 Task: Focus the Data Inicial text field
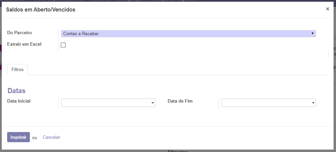click(x=105, y=103)
